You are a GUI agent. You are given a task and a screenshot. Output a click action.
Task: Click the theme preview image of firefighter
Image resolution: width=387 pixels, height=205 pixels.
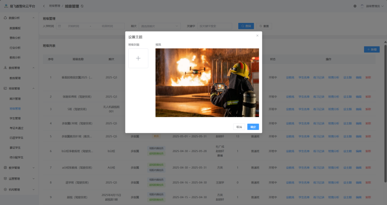click(x=207, y=82)
